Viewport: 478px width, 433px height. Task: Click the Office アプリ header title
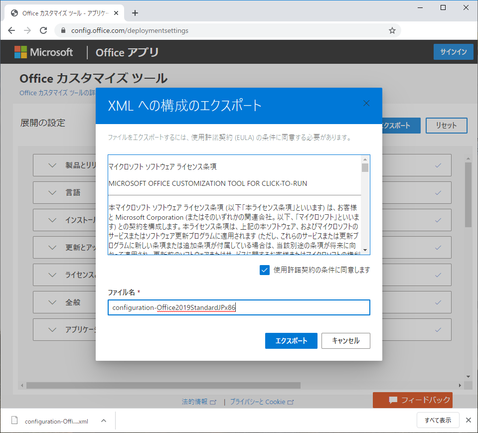coord(127,52)
